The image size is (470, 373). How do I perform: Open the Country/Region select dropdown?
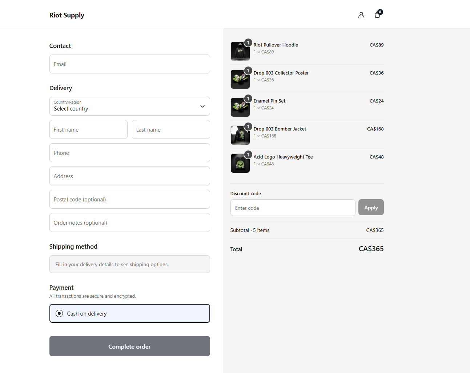click(130, 106)
